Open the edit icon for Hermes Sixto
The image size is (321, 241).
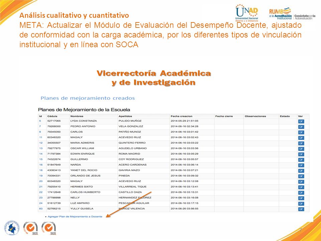pos(301,187)
